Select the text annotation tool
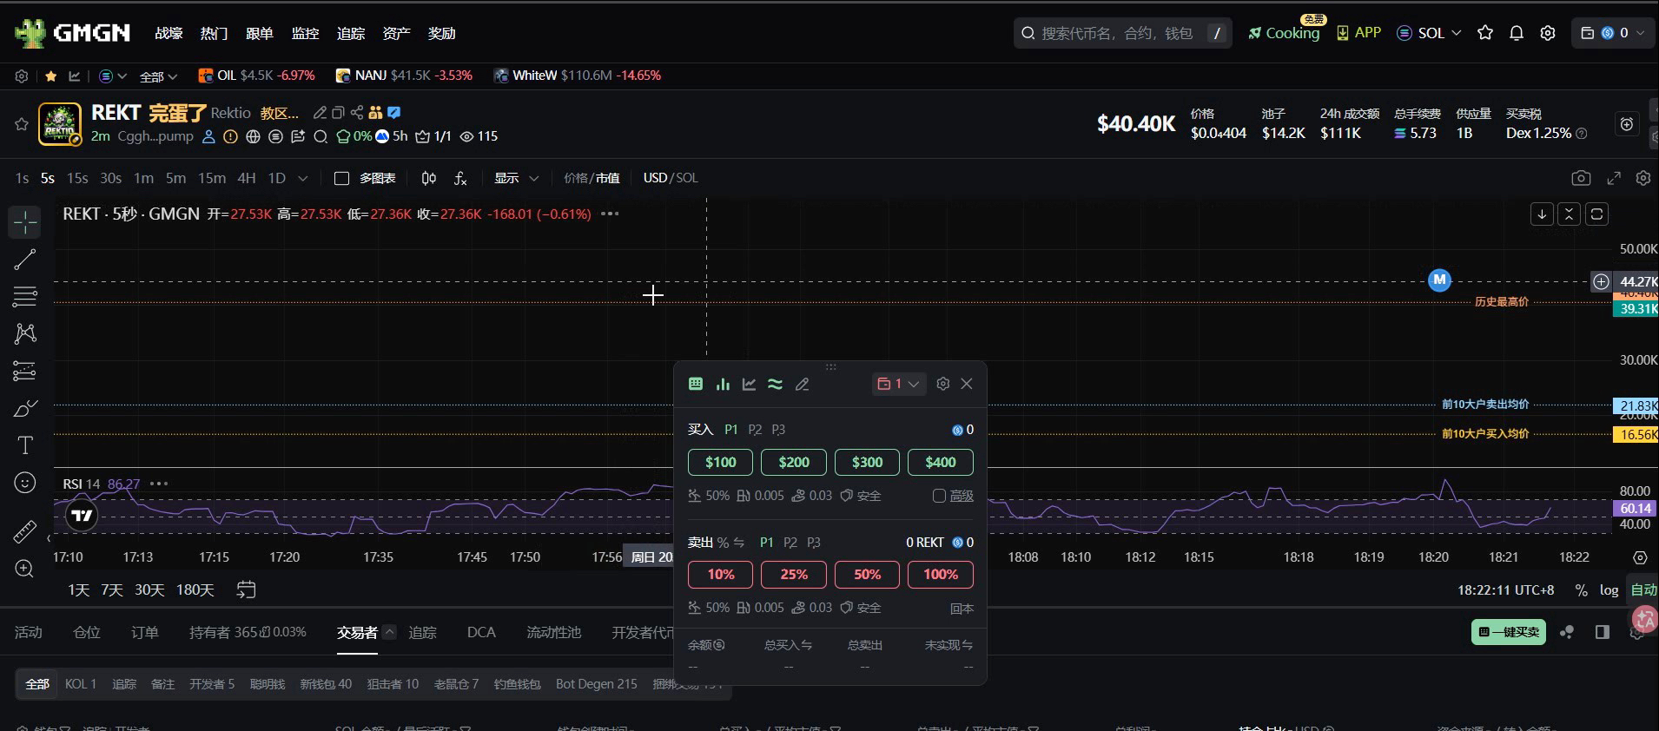The height and width of the screenshot is (731, 1659). click(x=25, y=445)
